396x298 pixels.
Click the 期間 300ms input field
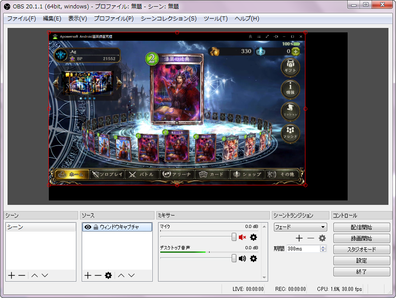click(303, 249)
